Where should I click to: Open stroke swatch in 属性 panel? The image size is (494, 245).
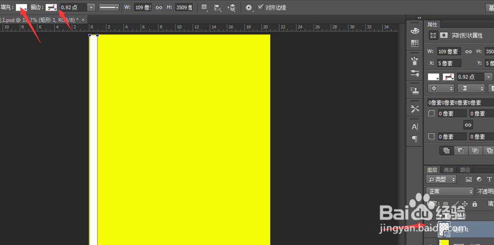[449, 77]
